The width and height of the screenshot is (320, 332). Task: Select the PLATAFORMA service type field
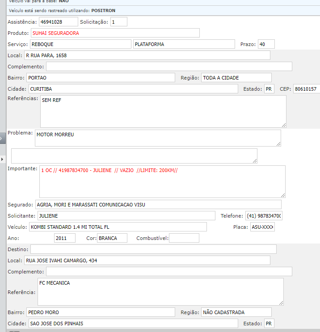pos(184,44)
